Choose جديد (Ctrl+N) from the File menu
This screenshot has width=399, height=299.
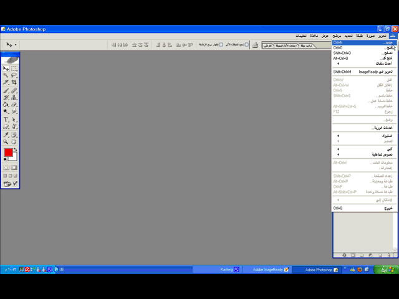pyautogui.click(x=364, y=42)
